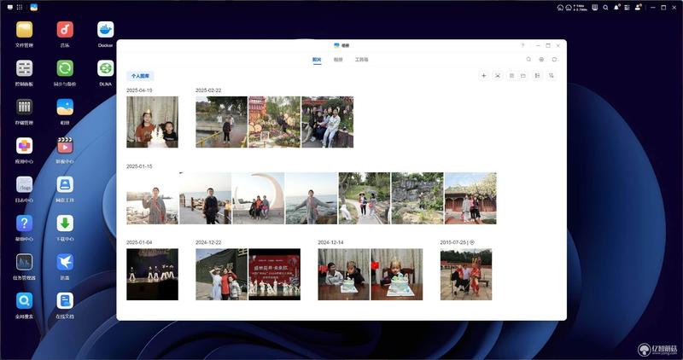Open the Docker desktop icon
Image resolution: width=683 pixels, height=360 pixels.
[105, 30]
